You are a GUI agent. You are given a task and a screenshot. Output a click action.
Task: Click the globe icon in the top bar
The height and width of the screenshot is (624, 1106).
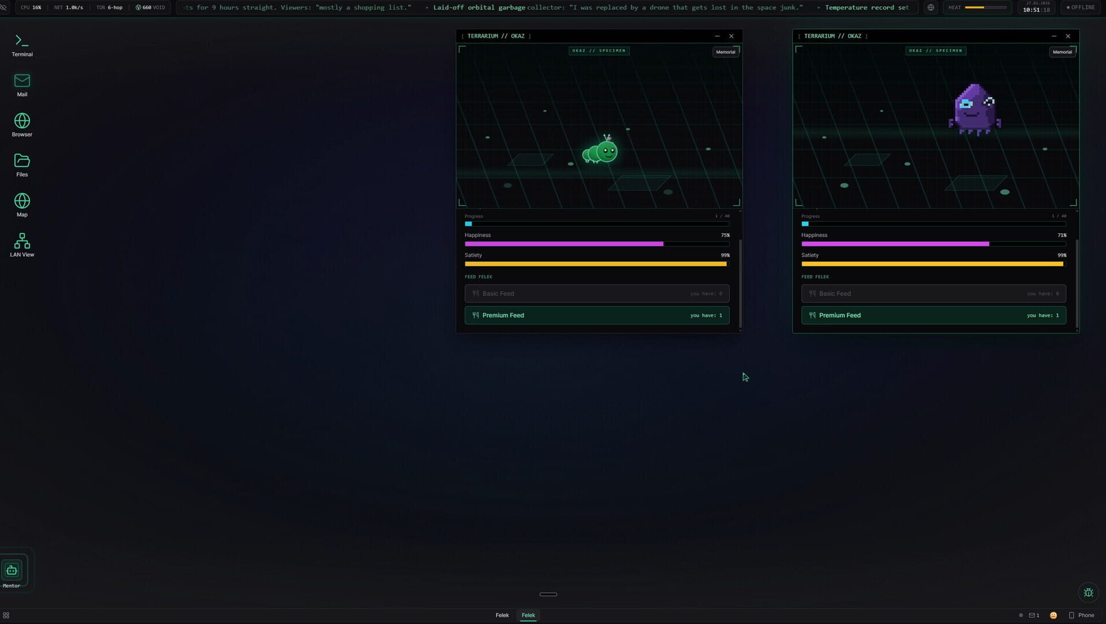[930, 8]
